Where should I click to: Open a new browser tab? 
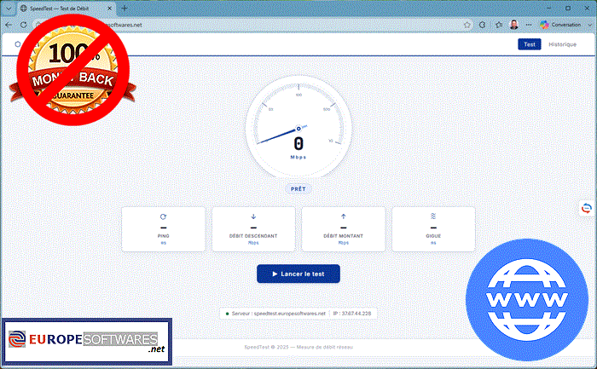(x=125, y=8)
